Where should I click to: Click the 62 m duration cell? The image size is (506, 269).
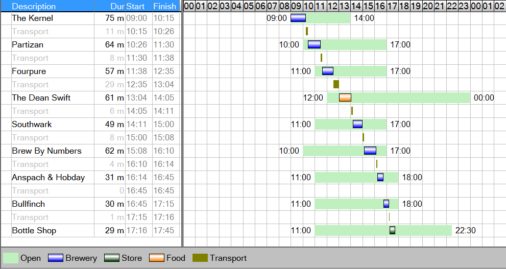pyautogui.click(x=110, y=151)
